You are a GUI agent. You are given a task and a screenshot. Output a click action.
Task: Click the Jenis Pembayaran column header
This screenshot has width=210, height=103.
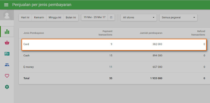[x=34, y=33]
